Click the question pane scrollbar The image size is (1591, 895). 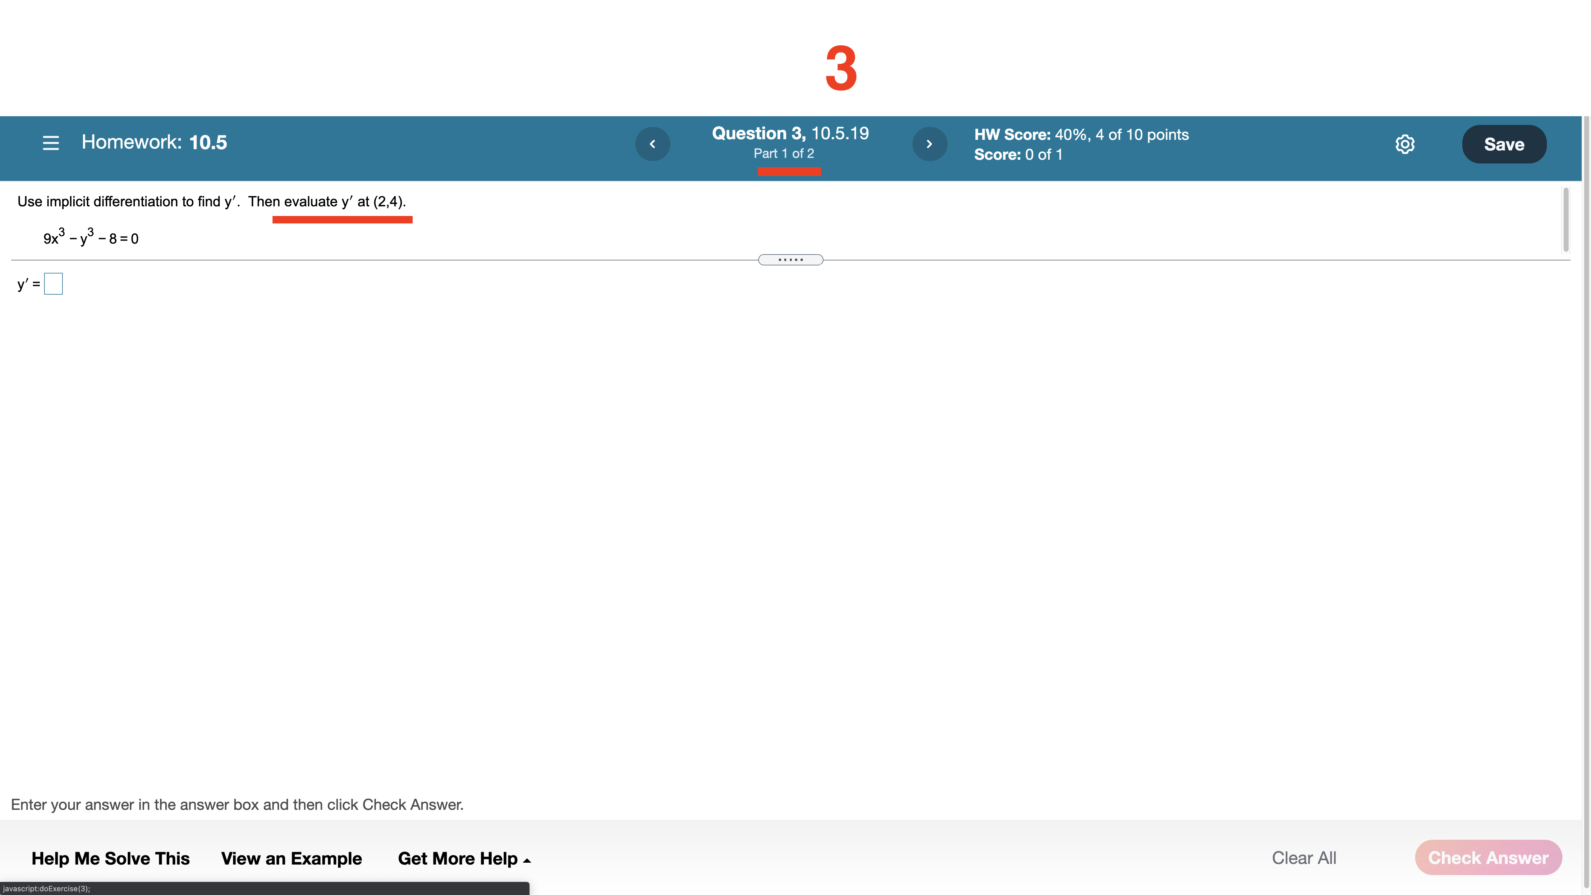1566,220
